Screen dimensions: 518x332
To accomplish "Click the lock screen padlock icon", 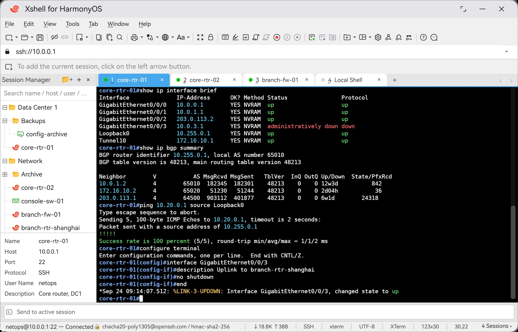I will tap(211, 37).
